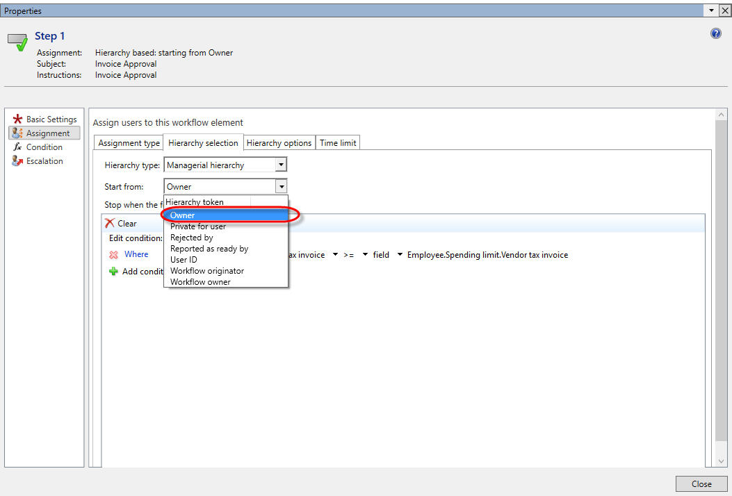This screenshot has width=732, height=496.
Task: Select Private for user hierarchy token
Action: point(197,226)
